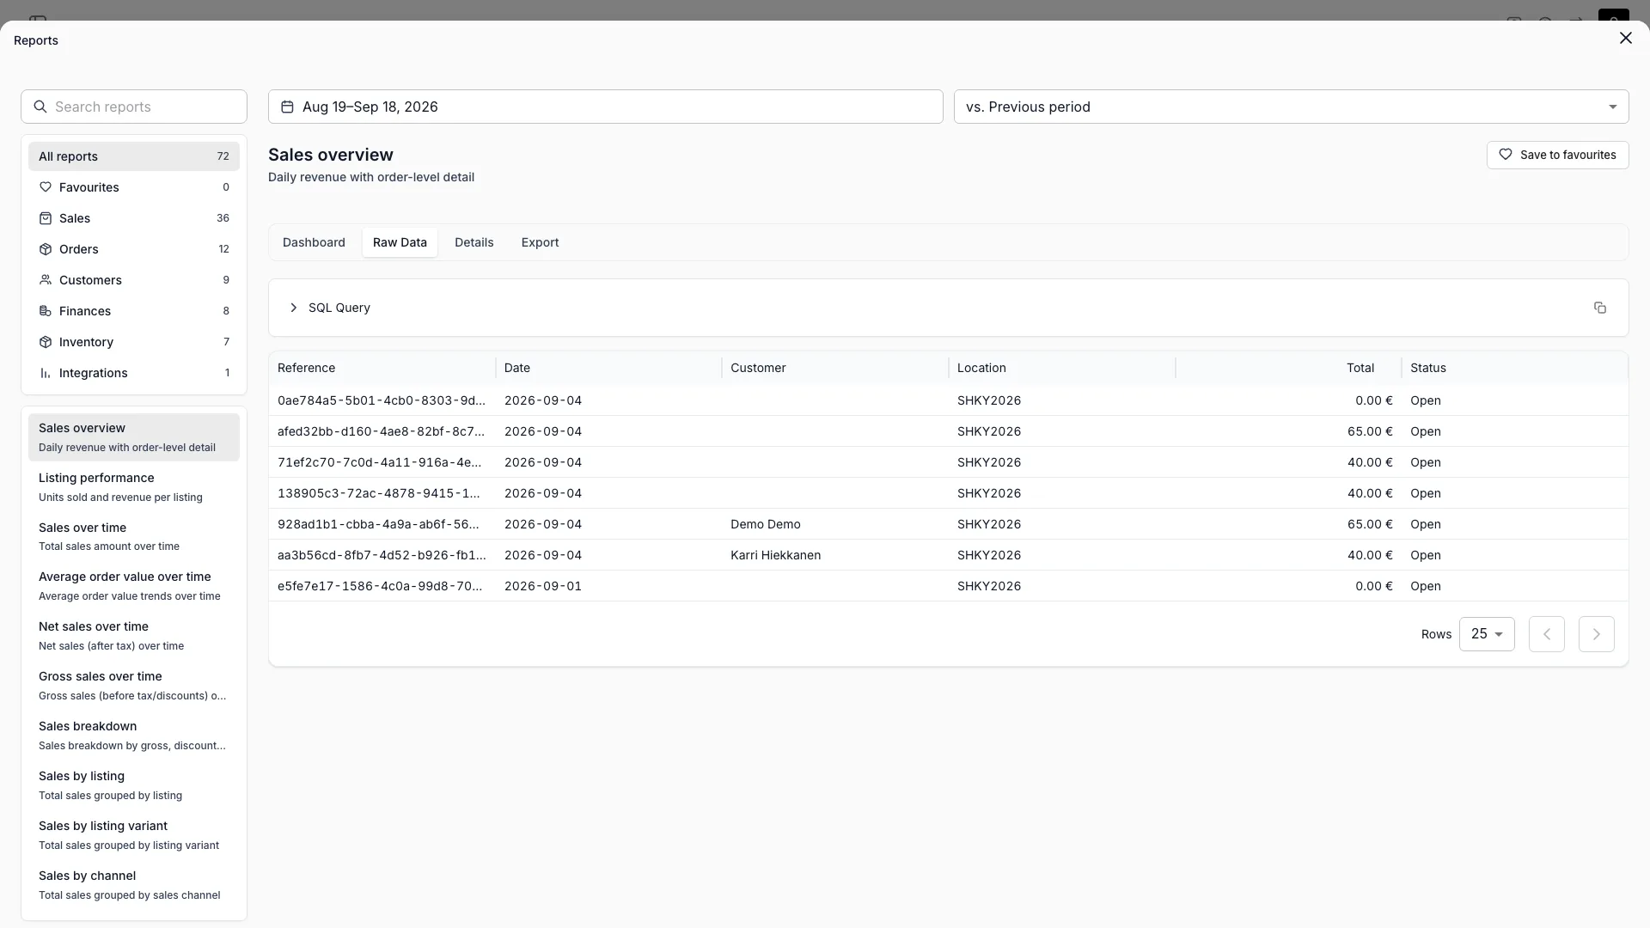The height and width of the screenshot is (928, 1650).
Task: Save this report to favourites
Action: tap(1557, 155)
